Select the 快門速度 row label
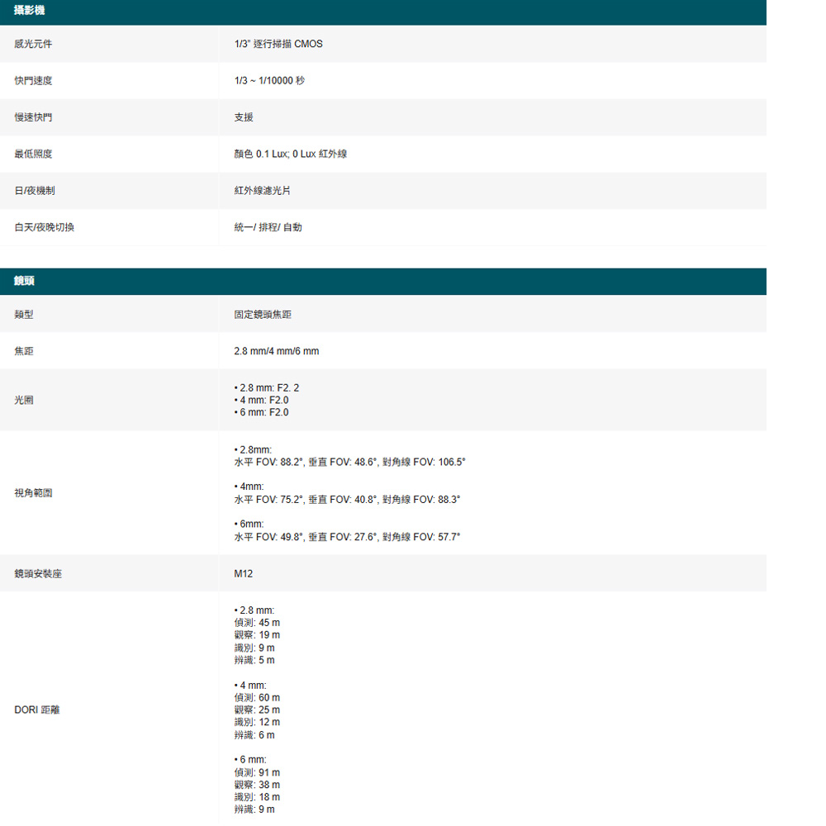826x826 pixels. click(33, 81)
